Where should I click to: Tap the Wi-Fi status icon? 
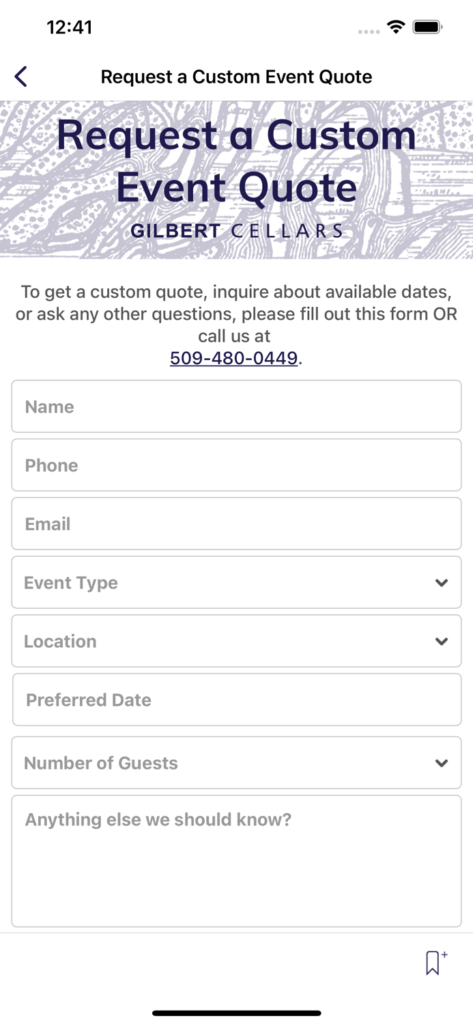pos(396,27)
